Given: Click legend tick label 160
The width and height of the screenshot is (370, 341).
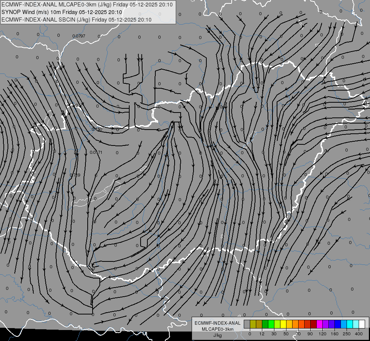Looking at the screenshot, I should [x=334, y=334].
